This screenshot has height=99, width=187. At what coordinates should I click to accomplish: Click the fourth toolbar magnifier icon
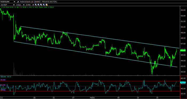(44, 5)
